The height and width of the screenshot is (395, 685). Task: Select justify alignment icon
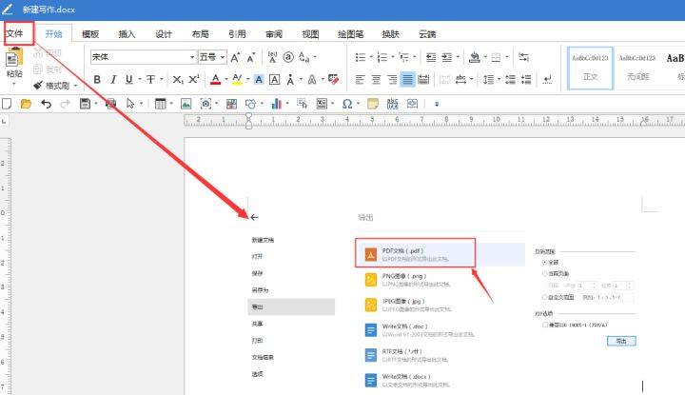tap(407, 80)
